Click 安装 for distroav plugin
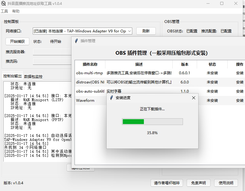Image resolution: width=245 pixels, height=191 pixels. 240,82
